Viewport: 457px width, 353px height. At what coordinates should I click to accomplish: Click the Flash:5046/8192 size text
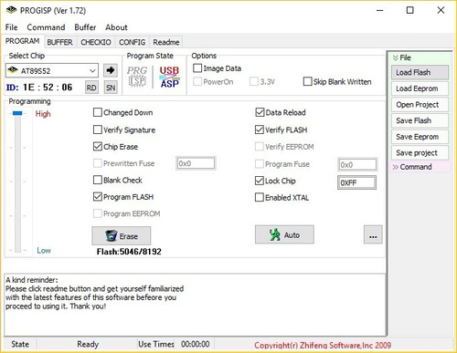tap(129, 252)
